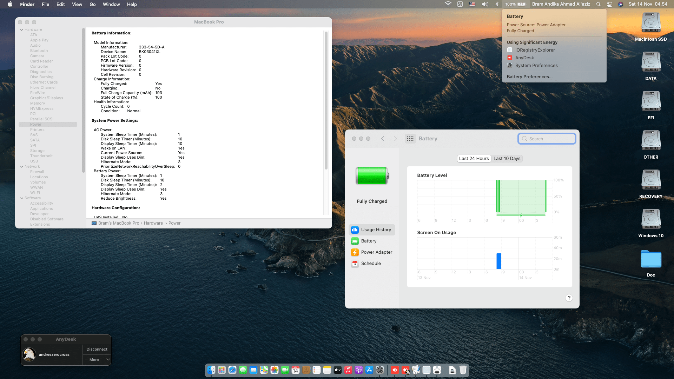Switch chart to Last 10 Days
The height and width of the screenshot is (379, 674).
tap(507, 159)
